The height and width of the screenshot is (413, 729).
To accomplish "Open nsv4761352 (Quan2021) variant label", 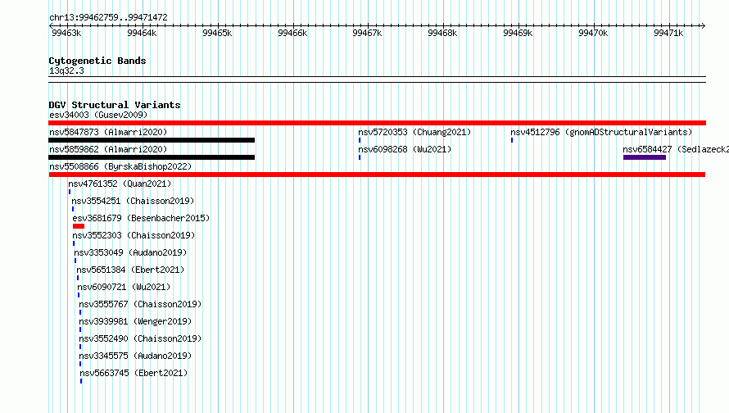I will click(x=120, y=184).
